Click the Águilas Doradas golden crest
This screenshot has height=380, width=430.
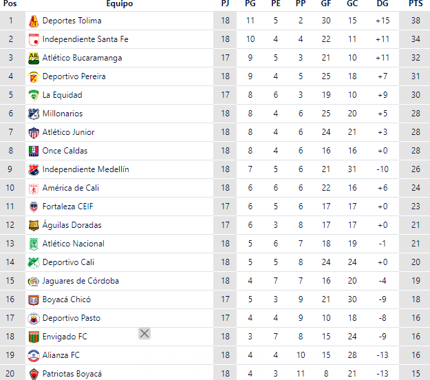(x=34, y=225)
